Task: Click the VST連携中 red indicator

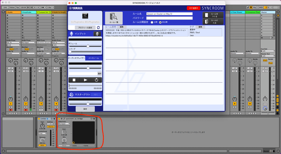Action: coord(194,8)
